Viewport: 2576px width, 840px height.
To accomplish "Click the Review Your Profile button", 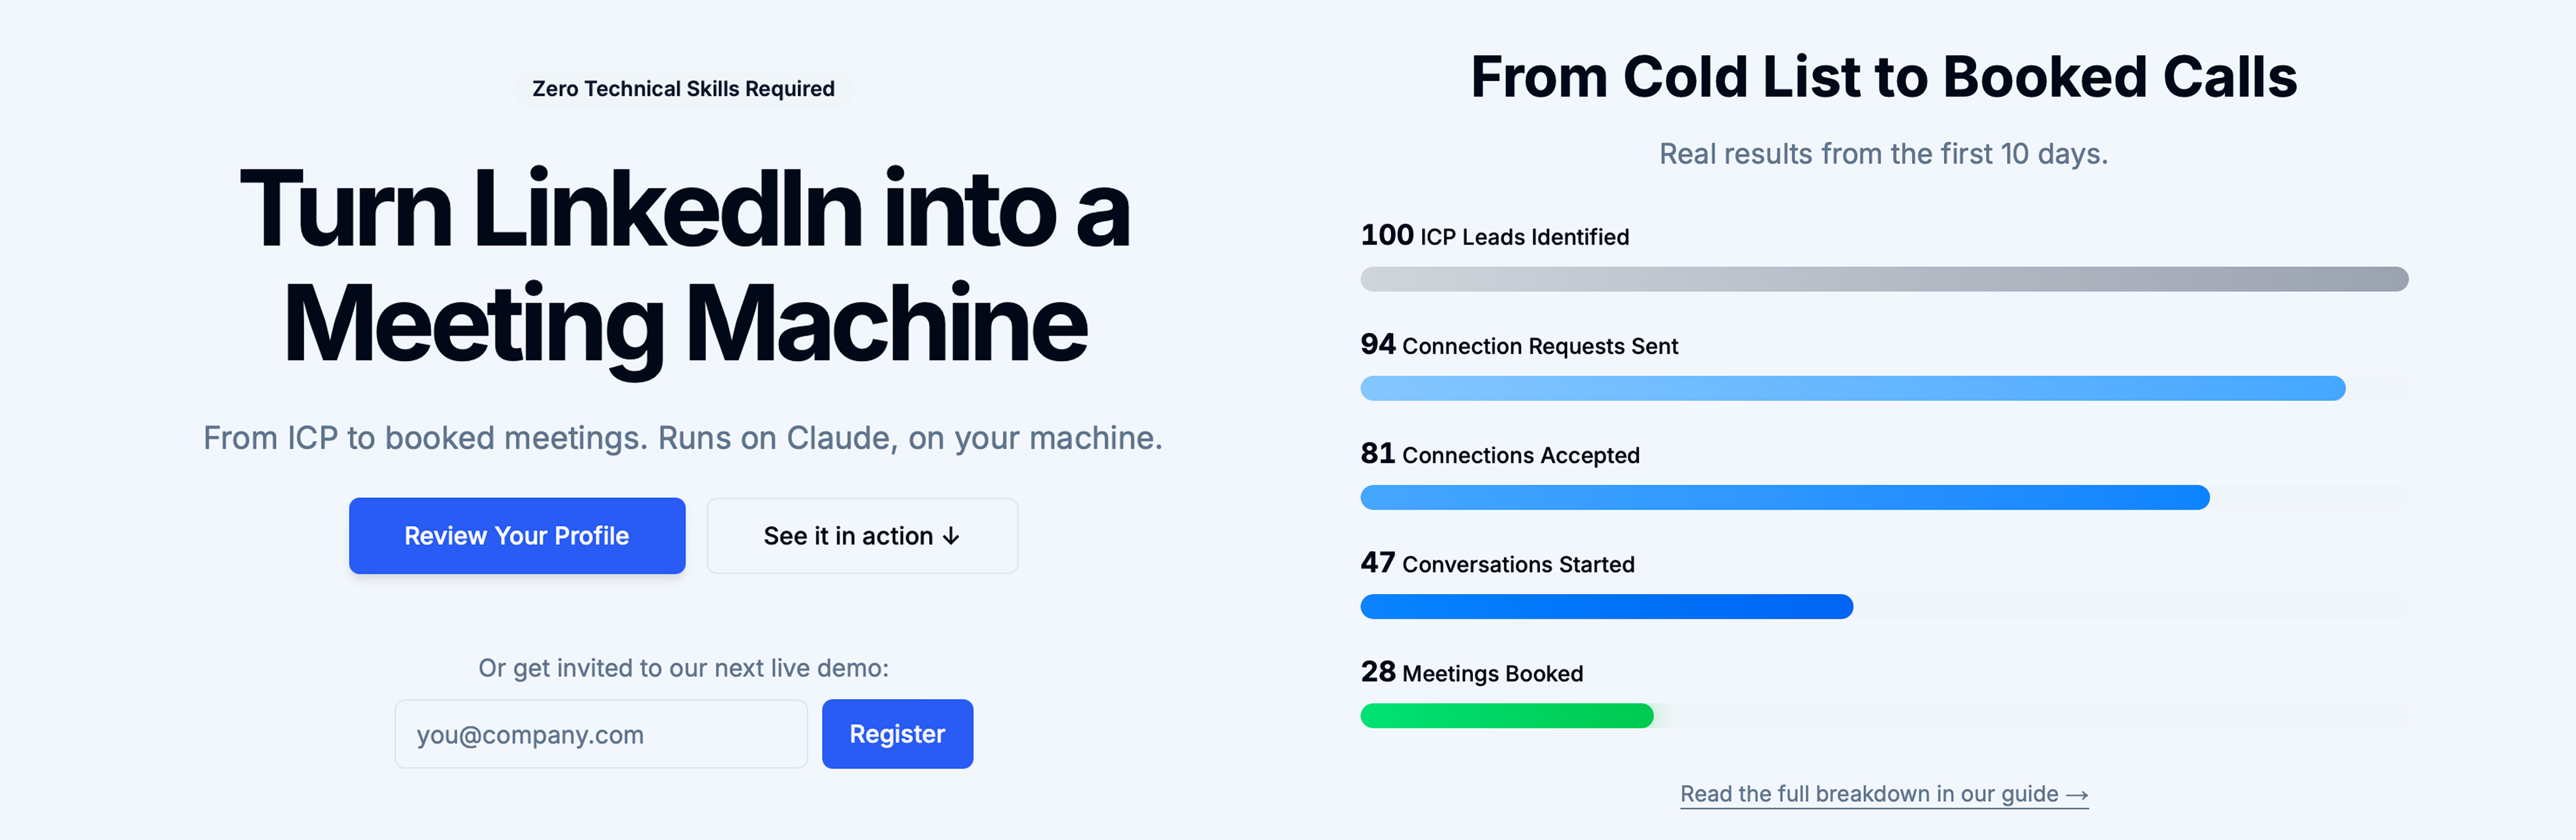I will tap(516, 536).
